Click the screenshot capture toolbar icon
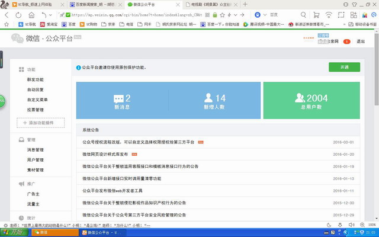 click(341, 15)
